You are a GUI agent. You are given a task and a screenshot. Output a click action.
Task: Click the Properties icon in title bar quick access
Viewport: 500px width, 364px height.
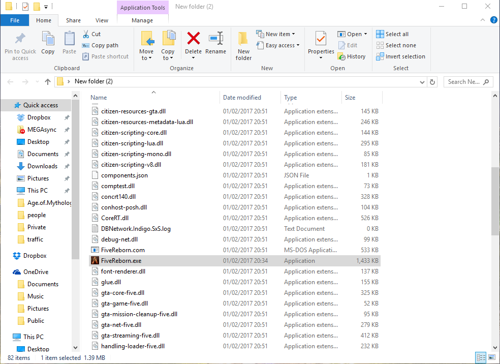(25, 7)
